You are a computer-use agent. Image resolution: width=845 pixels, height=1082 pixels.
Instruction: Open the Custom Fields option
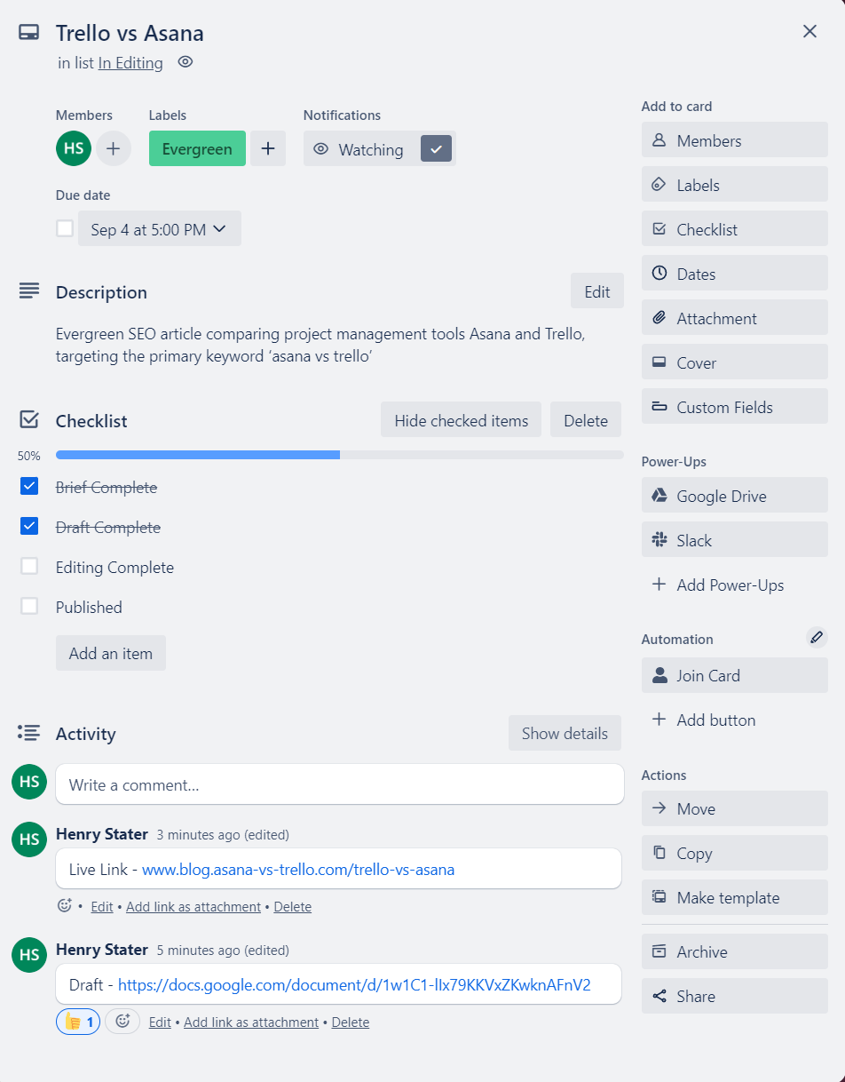click(x=734, y=407)
